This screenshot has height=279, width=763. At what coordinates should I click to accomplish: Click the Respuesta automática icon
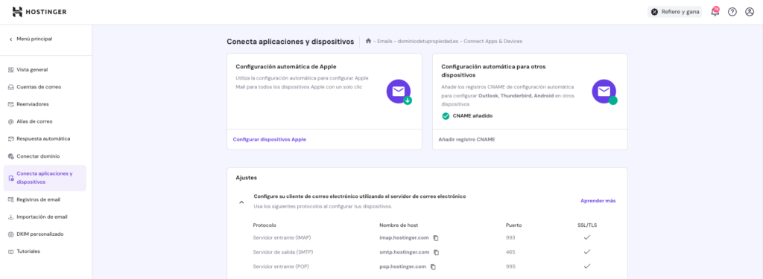pos(10,139)
